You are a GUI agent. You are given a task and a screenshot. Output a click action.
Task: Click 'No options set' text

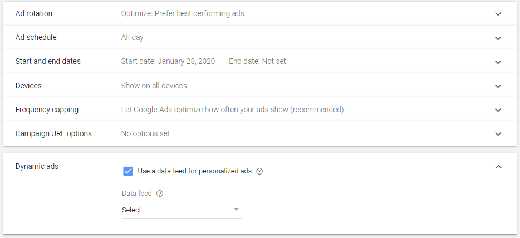point(146,133)
